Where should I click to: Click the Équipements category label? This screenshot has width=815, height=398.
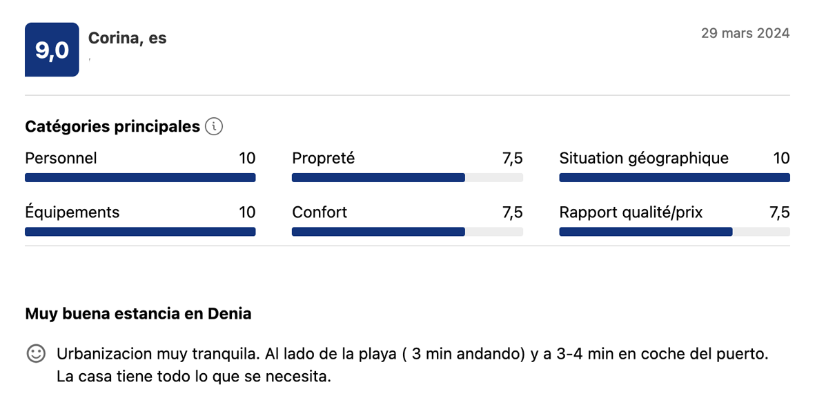pos(72,212)
